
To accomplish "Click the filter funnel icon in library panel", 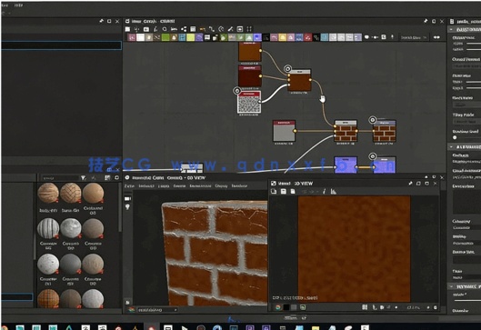I will [83, 178].
